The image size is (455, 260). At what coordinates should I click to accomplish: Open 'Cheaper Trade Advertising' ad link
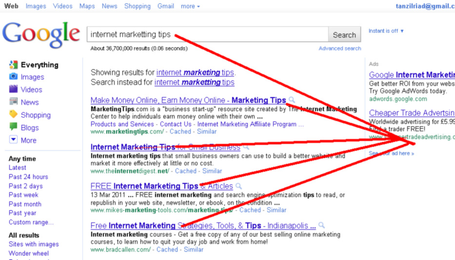pyautogui.click(x=412, y=113)
